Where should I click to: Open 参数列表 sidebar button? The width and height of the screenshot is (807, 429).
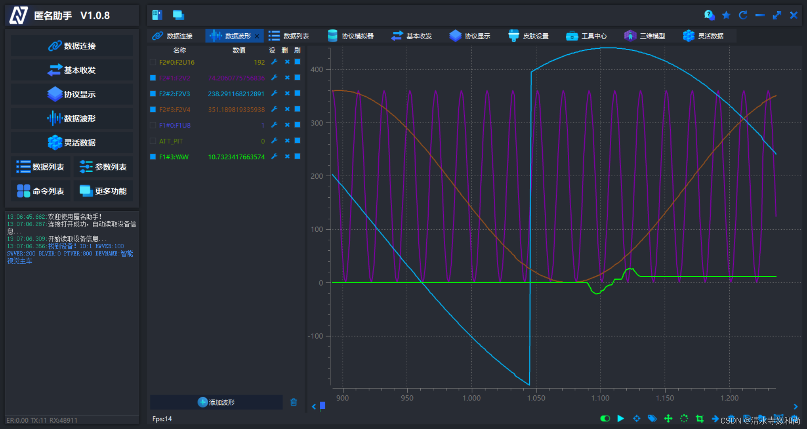click(103, 167)
